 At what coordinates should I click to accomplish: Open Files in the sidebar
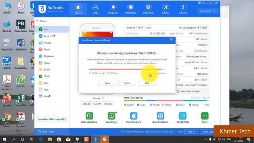pyautogui.click(x=52, y=89)
